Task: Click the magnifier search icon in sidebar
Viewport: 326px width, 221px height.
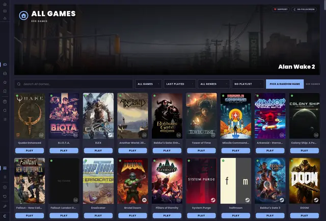Action: tap(5, 111)
